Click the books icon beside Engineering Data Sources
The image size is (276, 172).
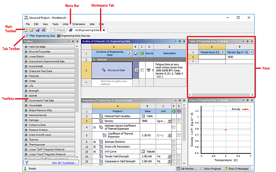click(x=59, y=36)
